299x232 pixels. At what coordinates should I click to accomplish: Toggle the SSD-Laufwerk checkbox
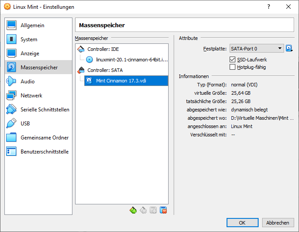click(x=232, y=60)
